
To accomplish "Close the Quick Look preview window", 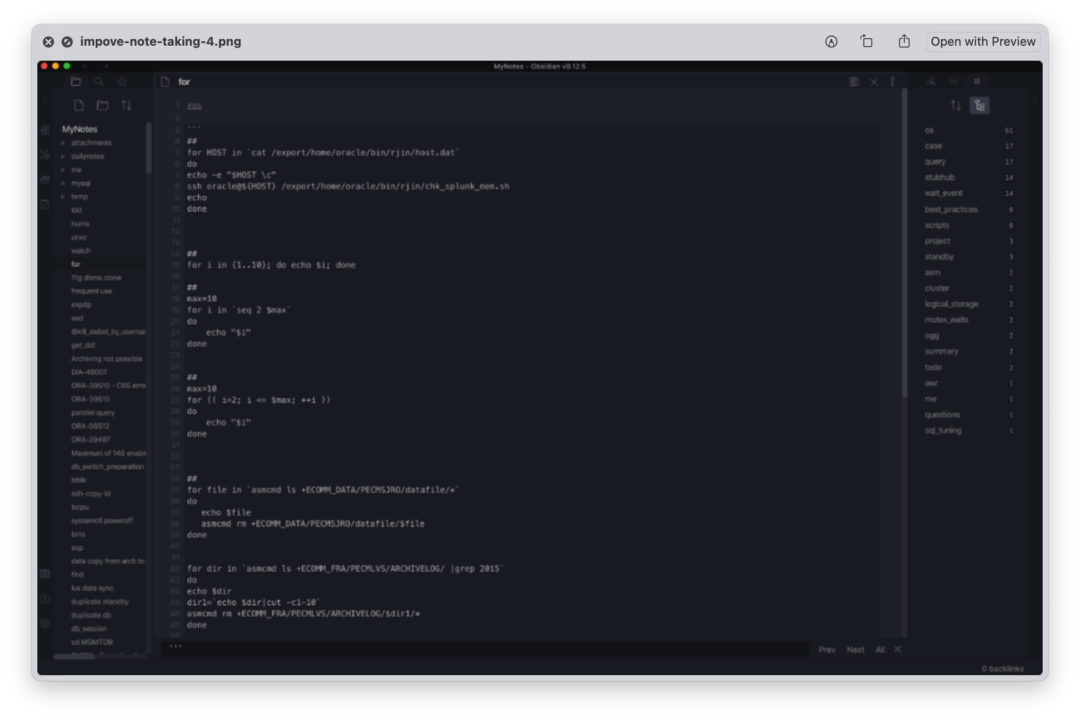I will [x=48, y=42].
